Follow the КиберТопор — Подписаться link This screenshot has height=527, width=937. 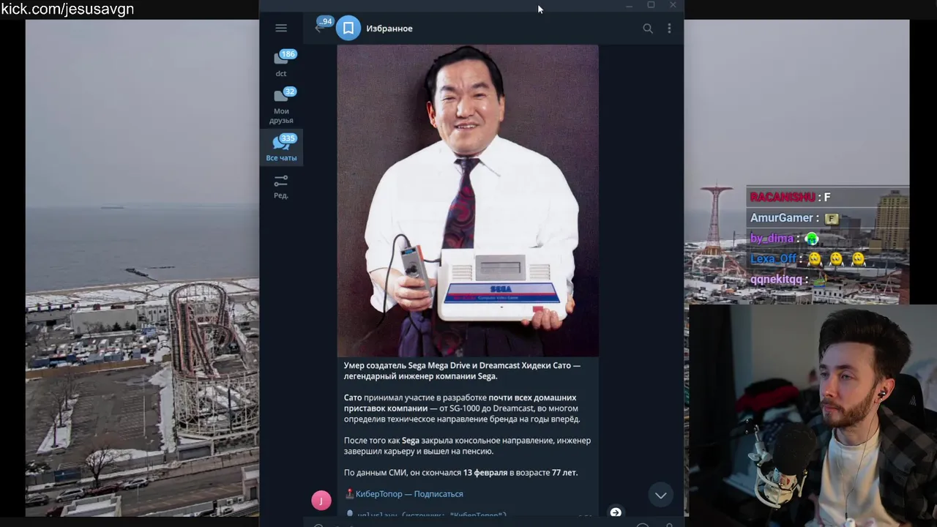pyautogui.click(x=409, y=494)
